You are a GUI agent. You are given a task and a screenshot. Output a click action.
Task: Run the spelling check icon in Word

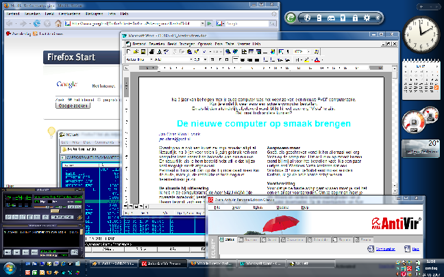coord(166,52)
